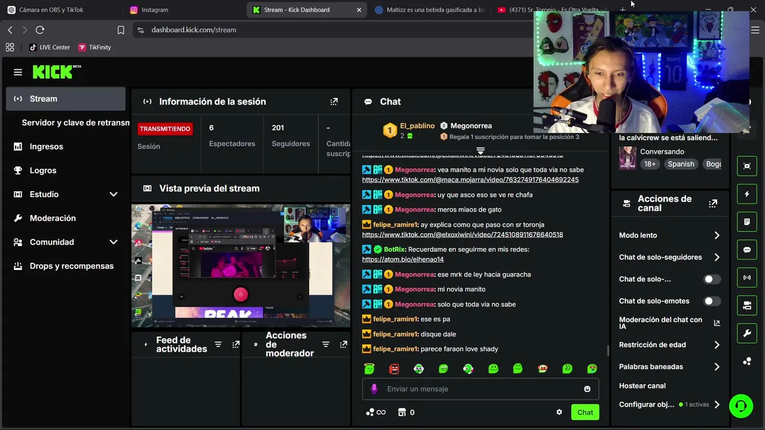Open the green headset support button
The height and width of the screenshot is (430, 765).
(741, 406)
